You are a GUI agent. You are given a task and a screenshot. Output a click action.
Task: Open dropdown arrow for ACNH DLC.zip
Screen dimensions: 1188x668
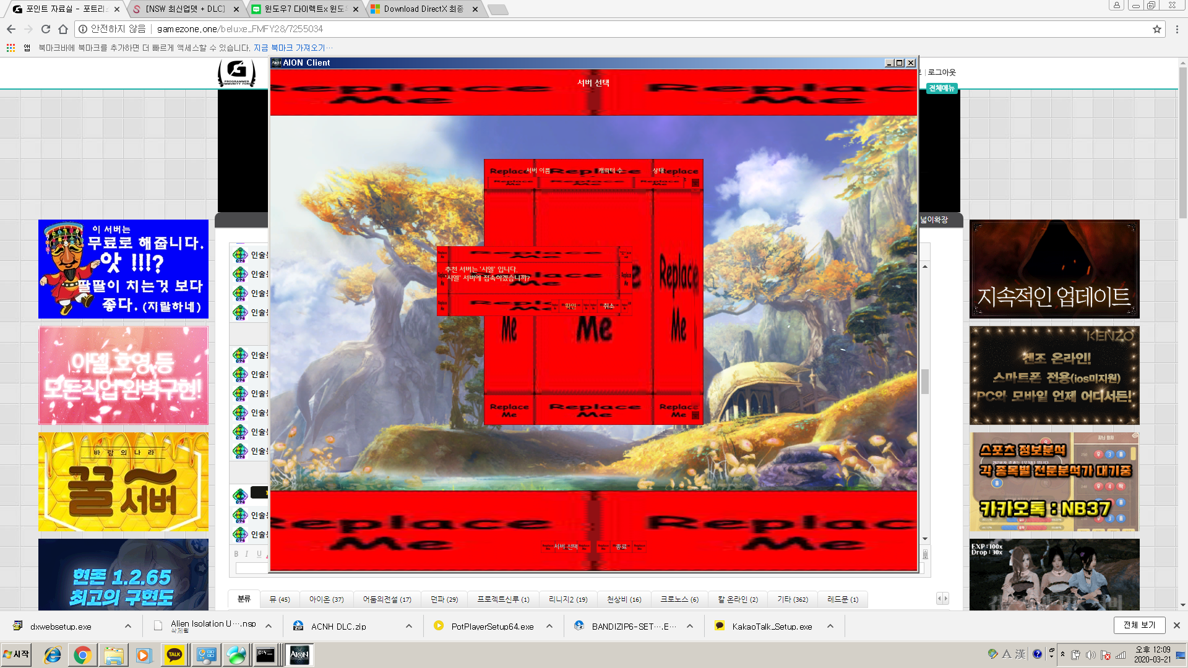click(x=409, y=626)
